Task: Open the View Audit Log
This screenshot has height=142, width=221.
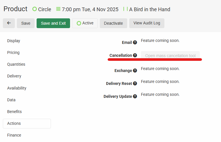Action: [147, 23]
